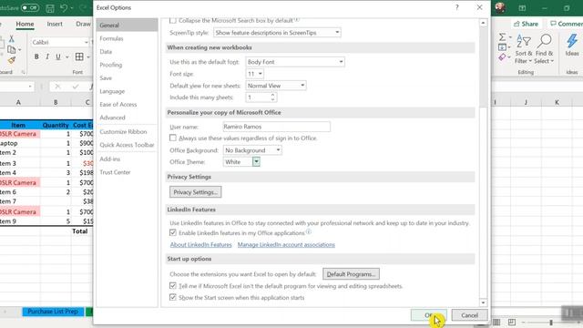Click the zoom slider in status bar

point(551,322)
